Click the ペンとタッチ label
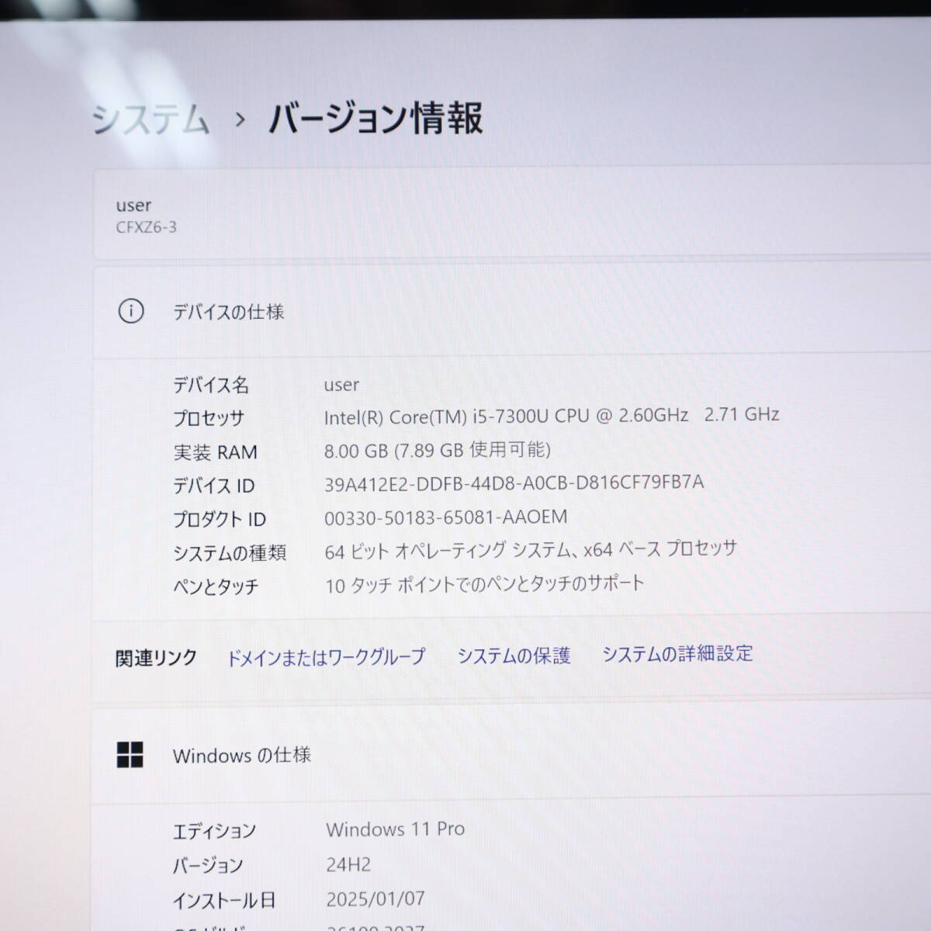This screenshot has height=931, width=931. (x=216, y=587)
